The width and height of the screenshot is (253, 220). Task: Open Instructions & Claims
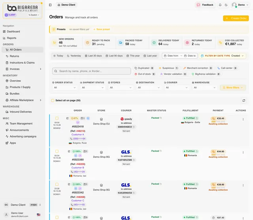click(23, 63)
